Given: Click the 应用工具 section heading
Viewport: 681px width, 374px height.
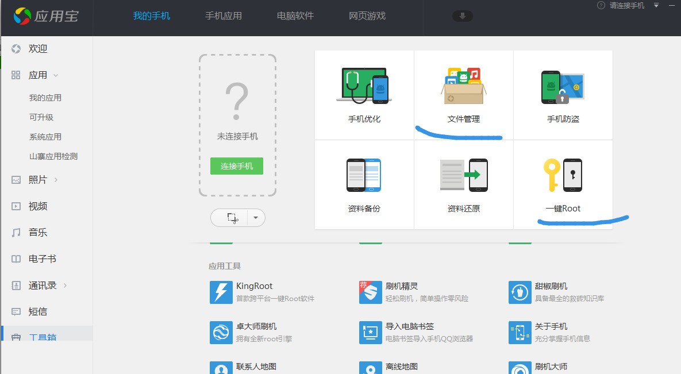Looking at the screenshot, I should click(x=225, y=266).
